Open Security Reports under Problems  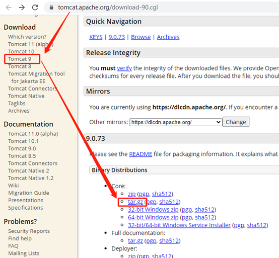[x=29, y=231]
